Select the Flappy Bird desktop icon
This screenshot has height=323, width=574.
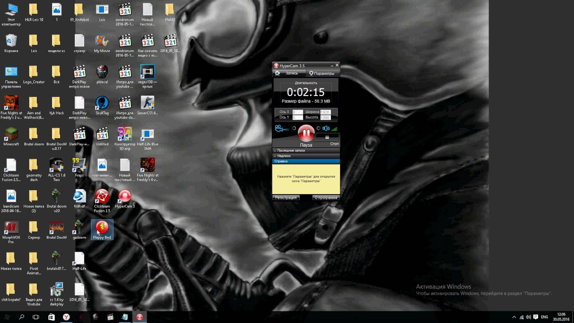click(x=102, y=230)
